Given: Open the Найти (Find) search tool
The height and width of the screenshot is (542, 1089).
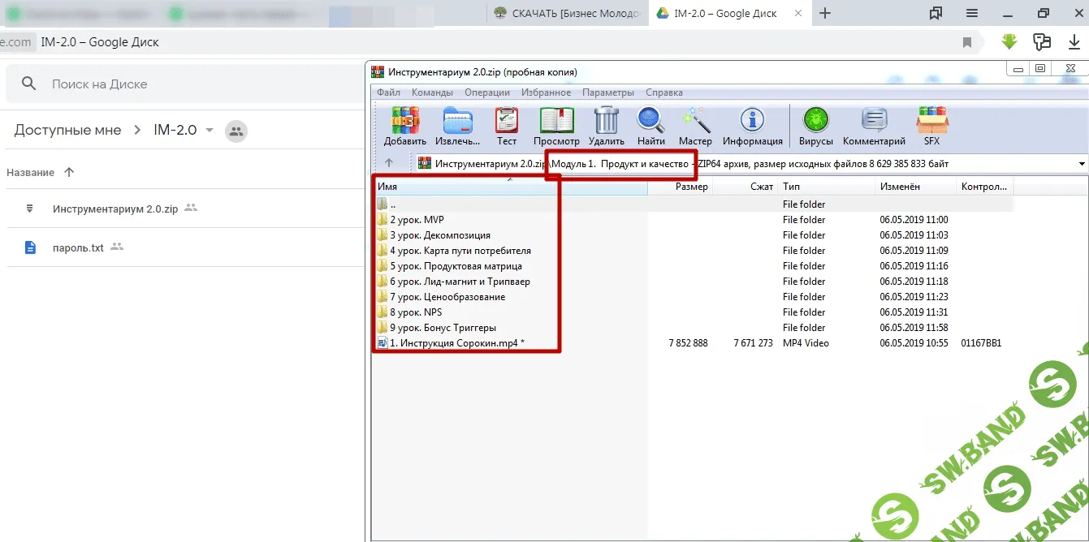Looking at the screenshot, I should [650, 126].
